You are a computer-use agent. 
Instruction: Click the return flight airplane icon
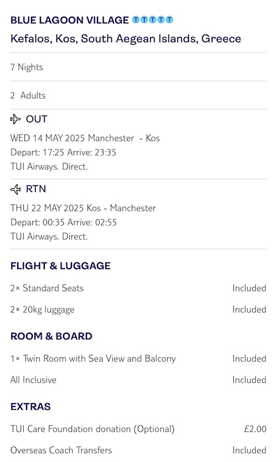click(16, 189)
